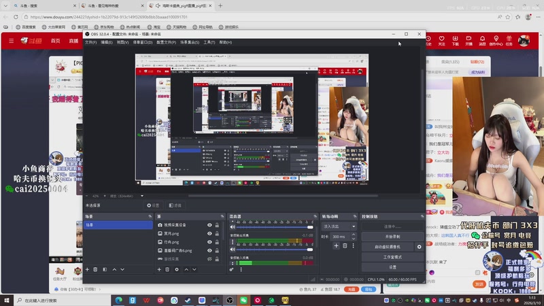Screen dimensions: 544x306
Task: Open the File menu in OBS
Action: coord(91,42)
